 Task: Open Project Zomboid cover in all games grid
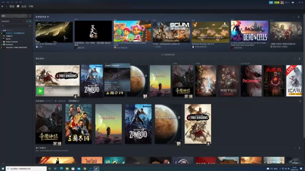tap(138, 124)
